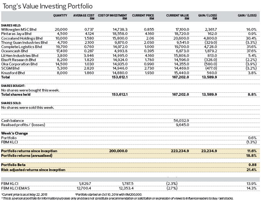Select the Cocoaland Holdings Bhd row name
The width and height of the screenshot is (261, 203).
coord(22,38)
